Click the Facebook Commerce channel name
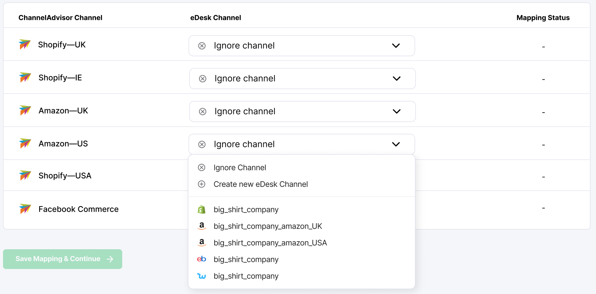This screenshot has height=294, width=596. (78, 209)
